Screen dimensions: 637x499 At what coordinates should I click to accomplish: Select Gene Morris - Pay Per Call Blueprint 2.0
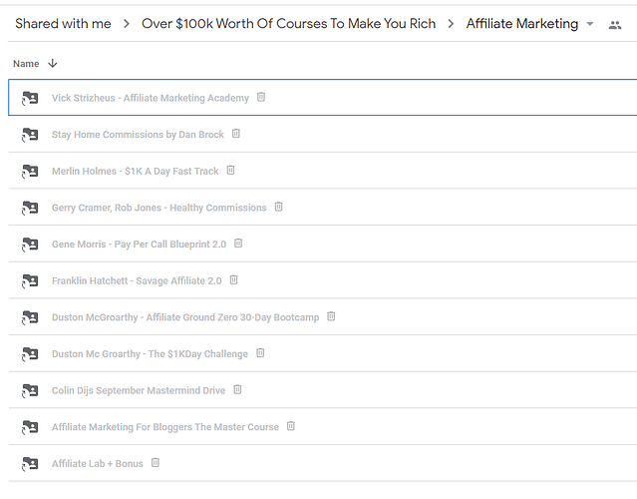(x=139, y=245)
